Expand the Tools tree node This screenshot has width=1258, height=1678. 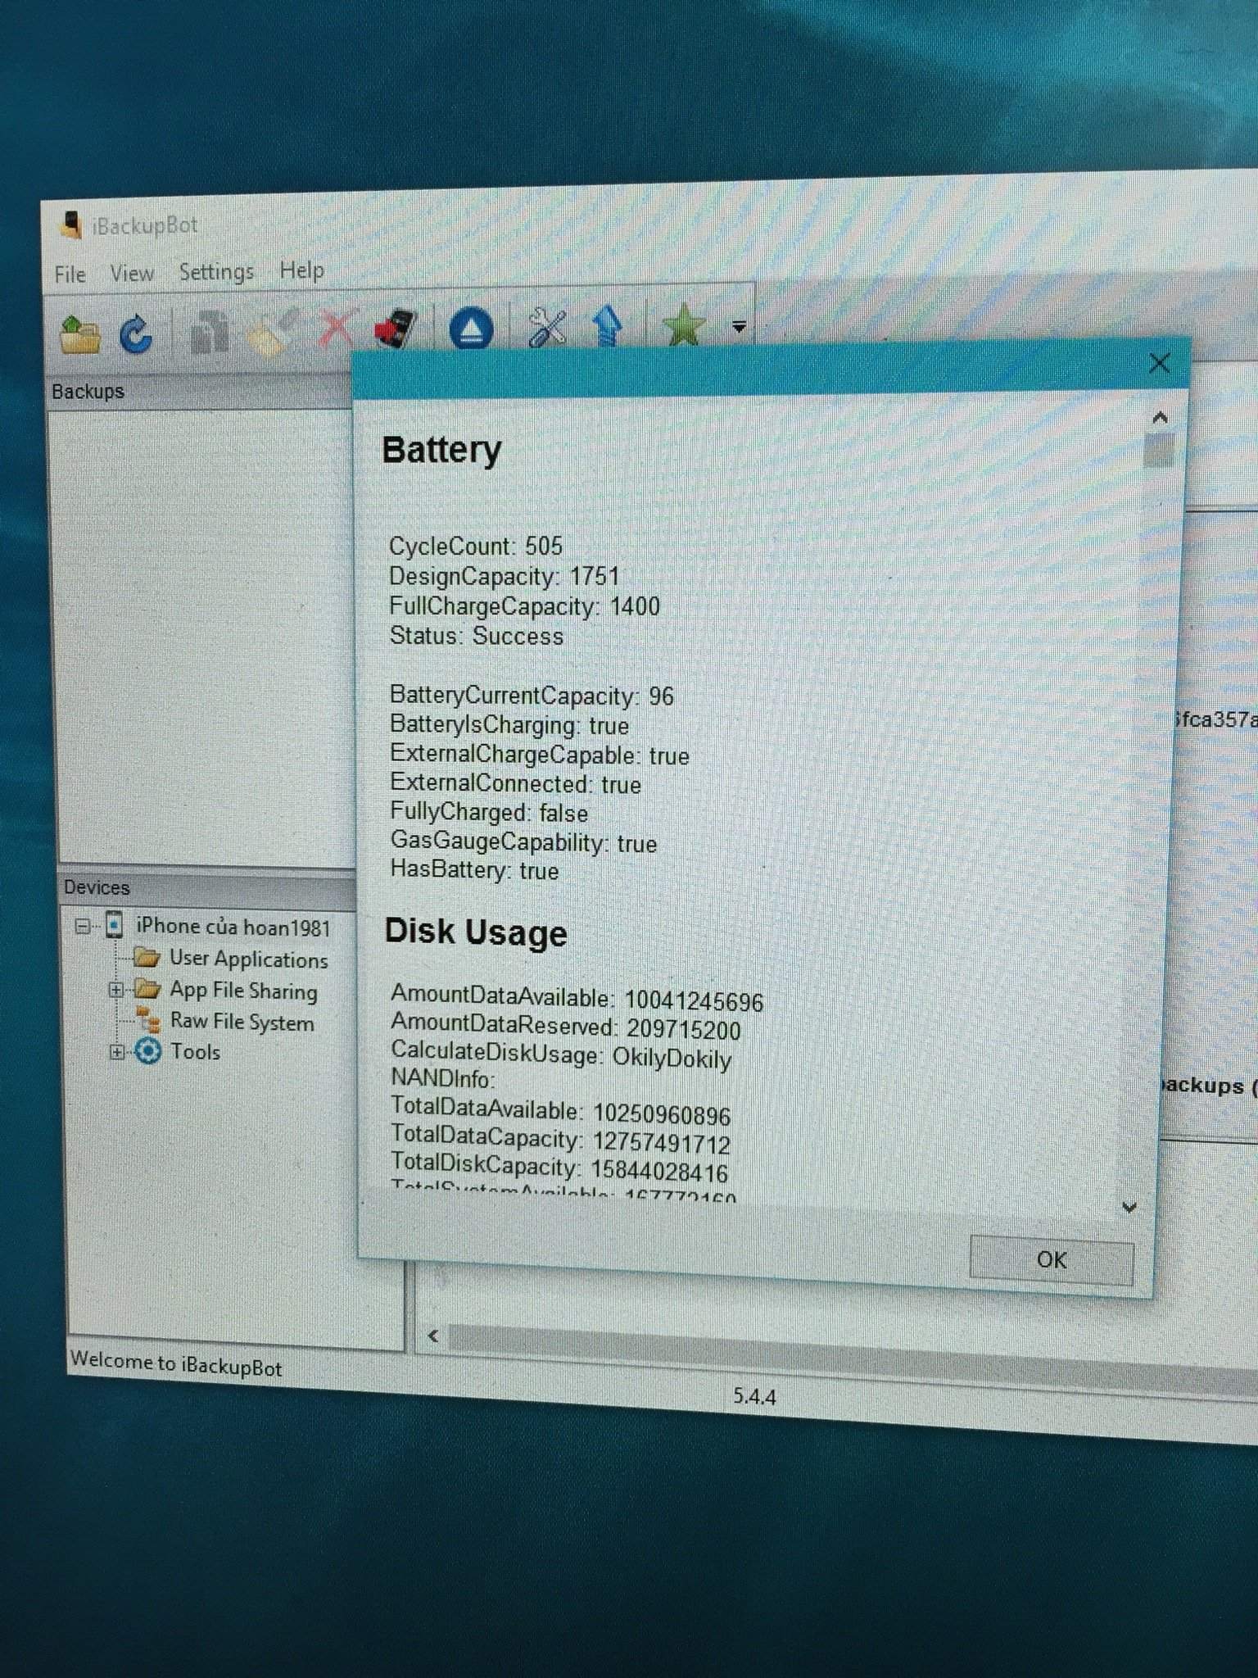point(116,1052)
